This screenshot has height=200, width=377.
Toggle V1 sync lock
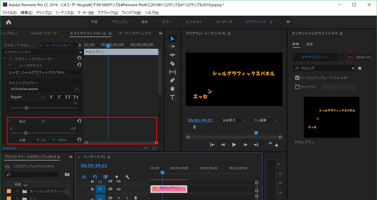pos(110,189)
